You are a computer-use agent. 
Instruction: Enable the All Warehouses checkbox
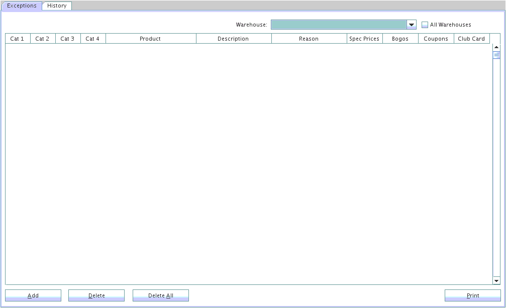coord(425,25)
